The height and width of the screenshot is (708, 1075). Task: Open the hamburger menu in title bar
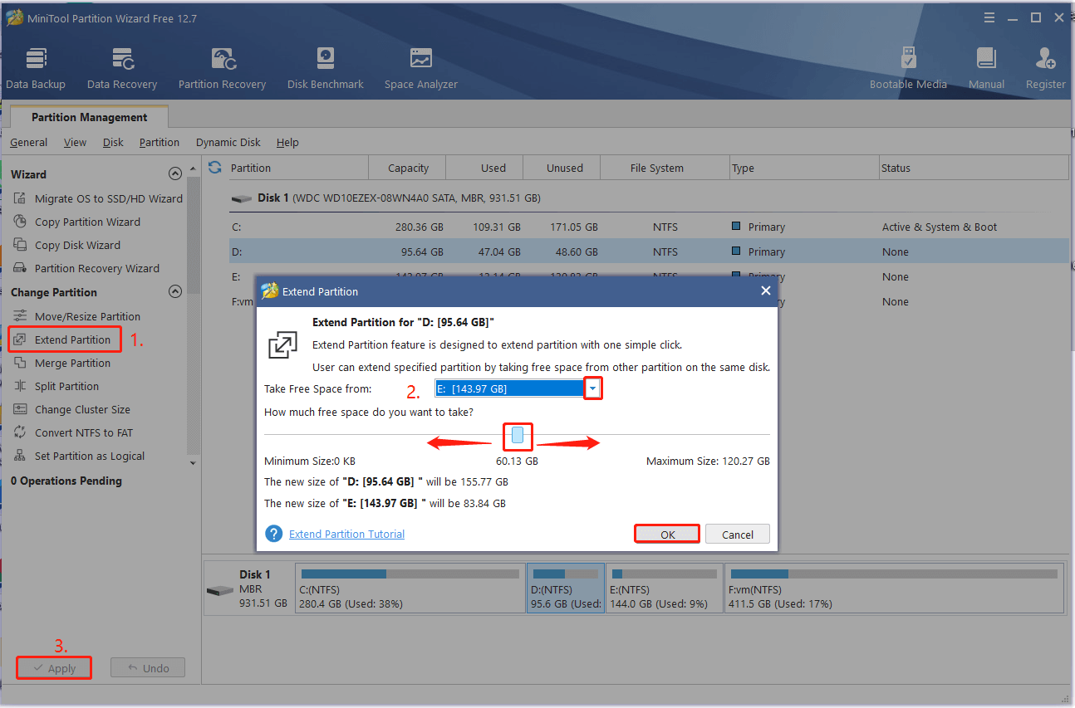pyautogui.click(x=989, y=17)
